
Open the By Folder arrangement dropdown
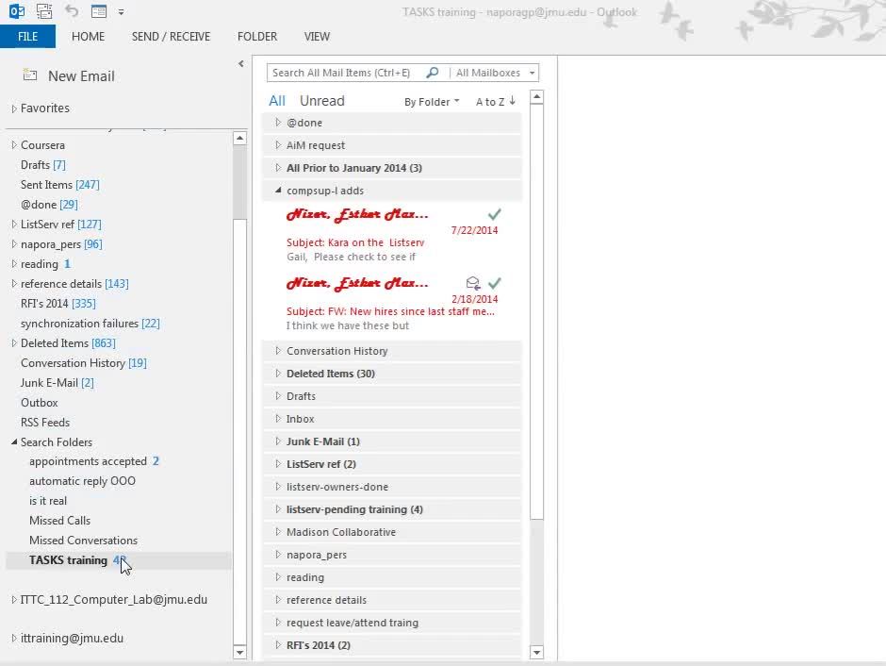[432, 102]
